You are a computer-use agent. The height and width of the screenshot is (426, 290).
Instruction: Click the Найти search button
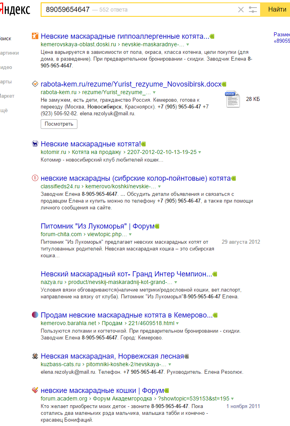276,10
